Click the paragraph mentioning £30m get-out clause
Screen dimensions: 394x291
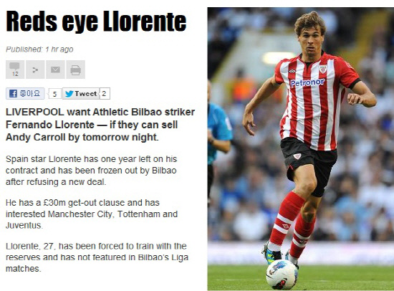92,214
